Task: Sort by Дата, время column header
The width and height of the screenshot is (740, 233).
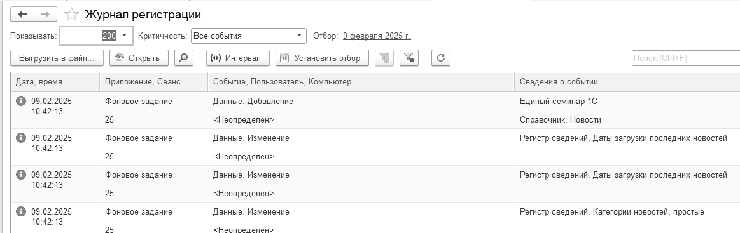Action: [55, 82]
